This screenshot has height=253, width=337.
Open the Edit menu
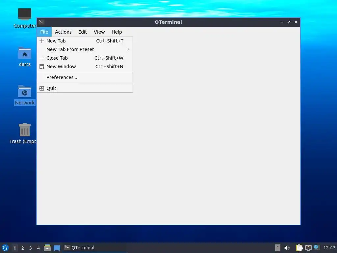[83, 32]
